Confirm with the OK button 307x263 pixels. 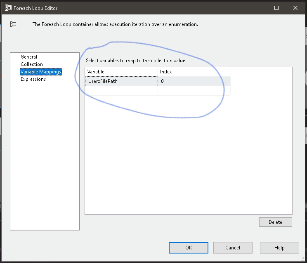coord(188,248)
